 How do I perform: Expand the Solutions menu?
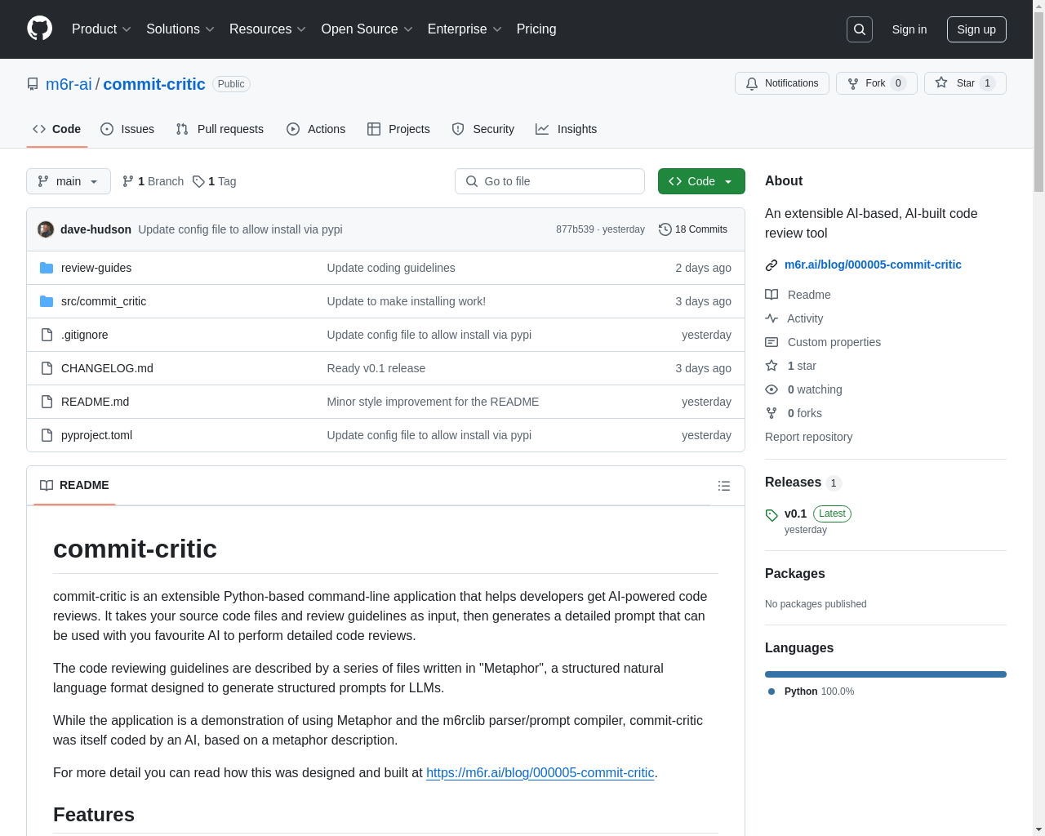[180, 29]
